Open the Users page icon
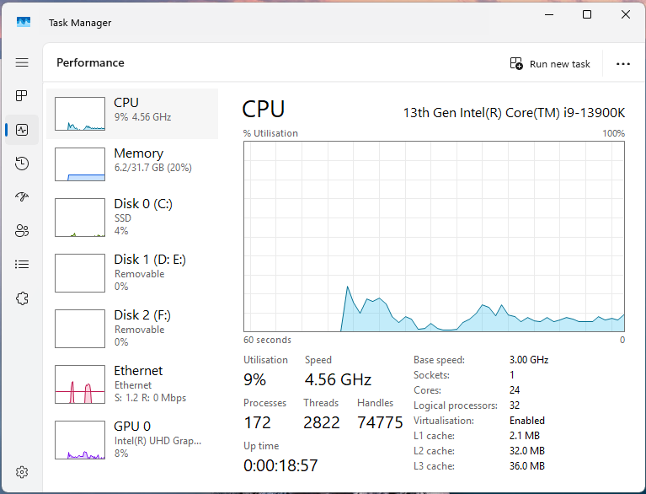646x494 pixels. click(22, 230)
